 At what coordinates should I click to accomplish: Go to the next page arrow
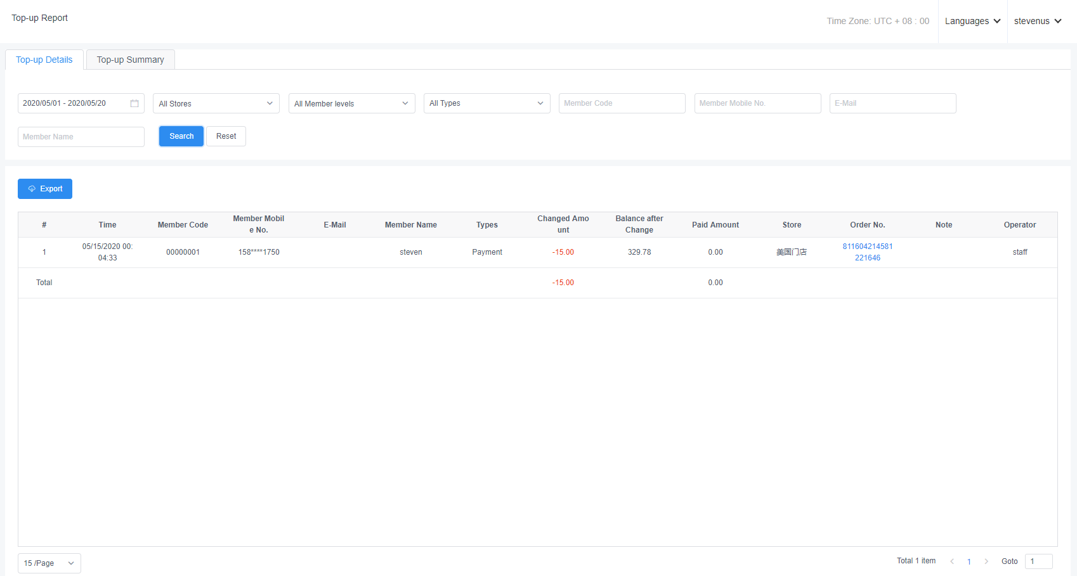(986, 561)
